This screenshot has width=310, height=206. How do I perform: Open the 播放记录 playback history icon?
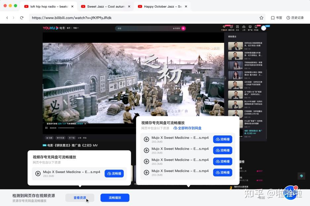[231, 27]
